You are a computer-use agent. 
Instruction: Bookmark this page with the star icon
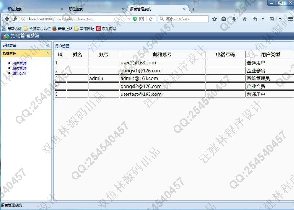pyautogui.click(x=215, y=19)
